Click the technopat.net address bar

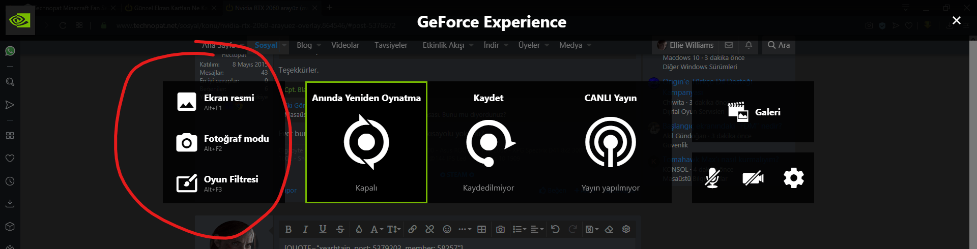click(x=255, y=25)
